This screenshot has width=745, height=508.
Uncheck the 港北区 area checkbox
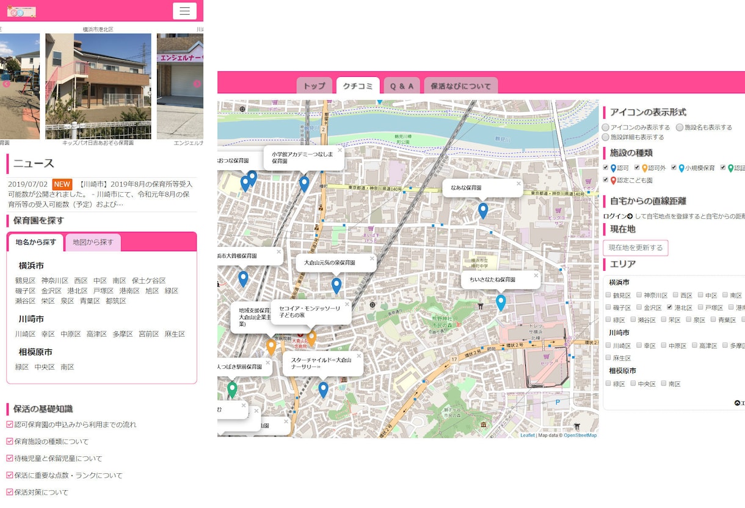670,307
